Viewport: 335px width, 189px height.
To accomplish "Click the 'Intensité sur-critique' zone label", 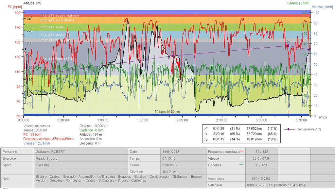I will point(57,20).
